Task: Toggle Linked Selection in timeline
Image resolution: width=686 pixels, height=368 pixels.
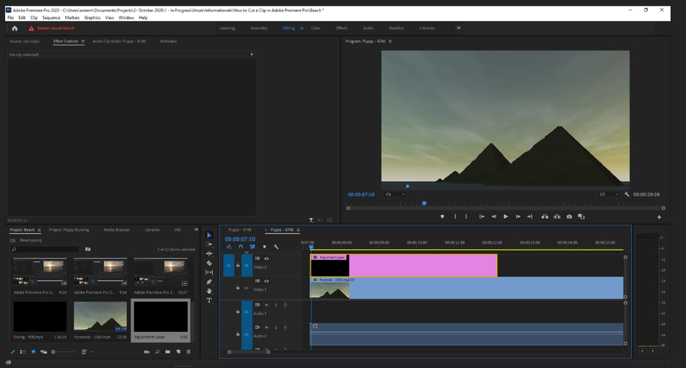Action: 253,247
